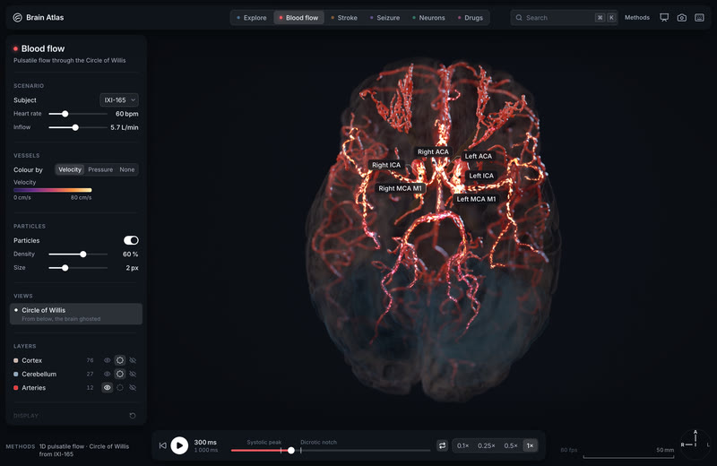Toggle loop playback icon
This screenshot has height=466, width=717.
click(x=442, y=445)
